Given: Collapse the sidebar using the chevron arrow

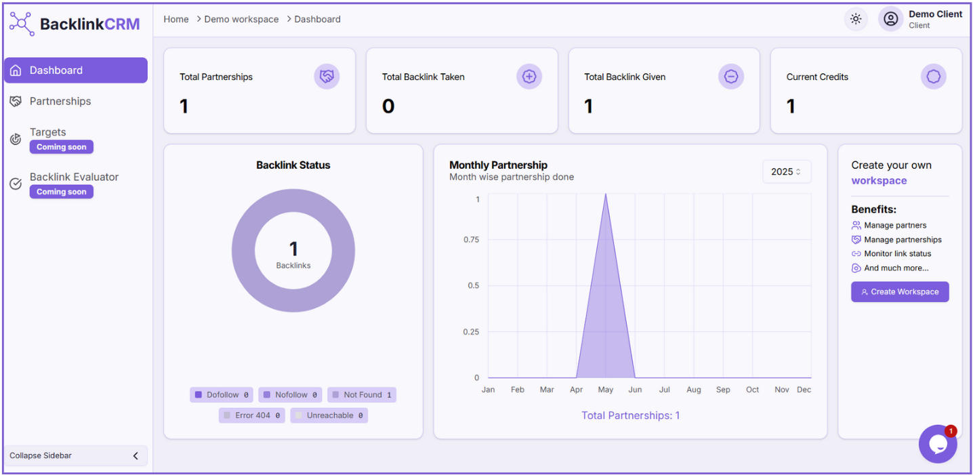Looking at the screenshot, I should (x=136, y=456).
